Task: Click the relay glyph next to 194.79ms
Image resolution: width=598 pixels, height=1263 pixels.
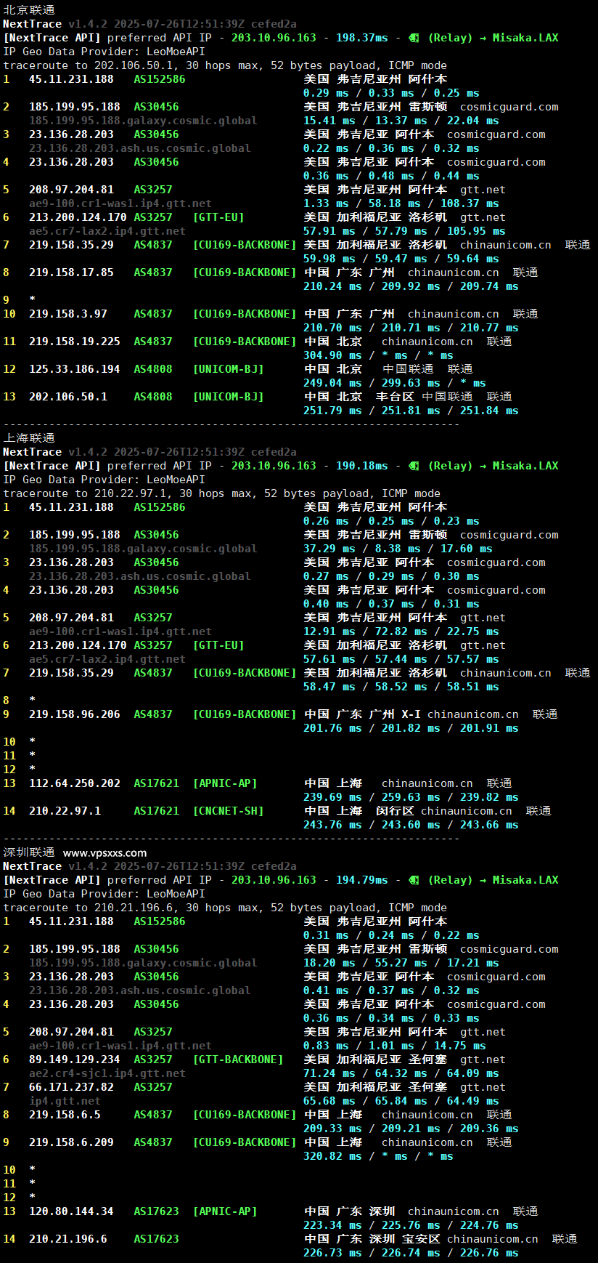Action: click(x=414, y=880)
